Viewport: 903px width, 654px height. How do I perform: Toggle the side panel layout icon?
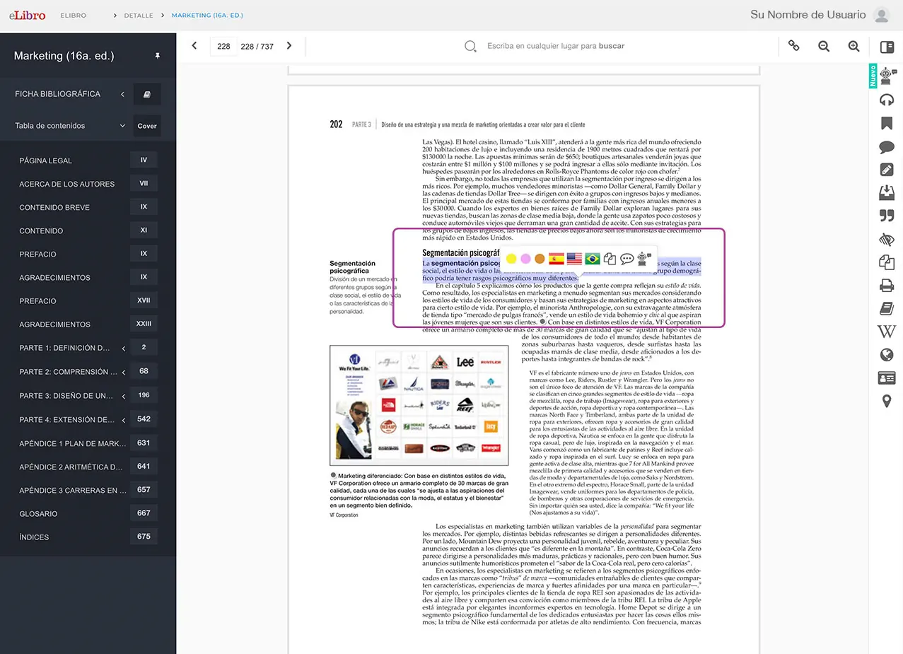tap(886, 47)
